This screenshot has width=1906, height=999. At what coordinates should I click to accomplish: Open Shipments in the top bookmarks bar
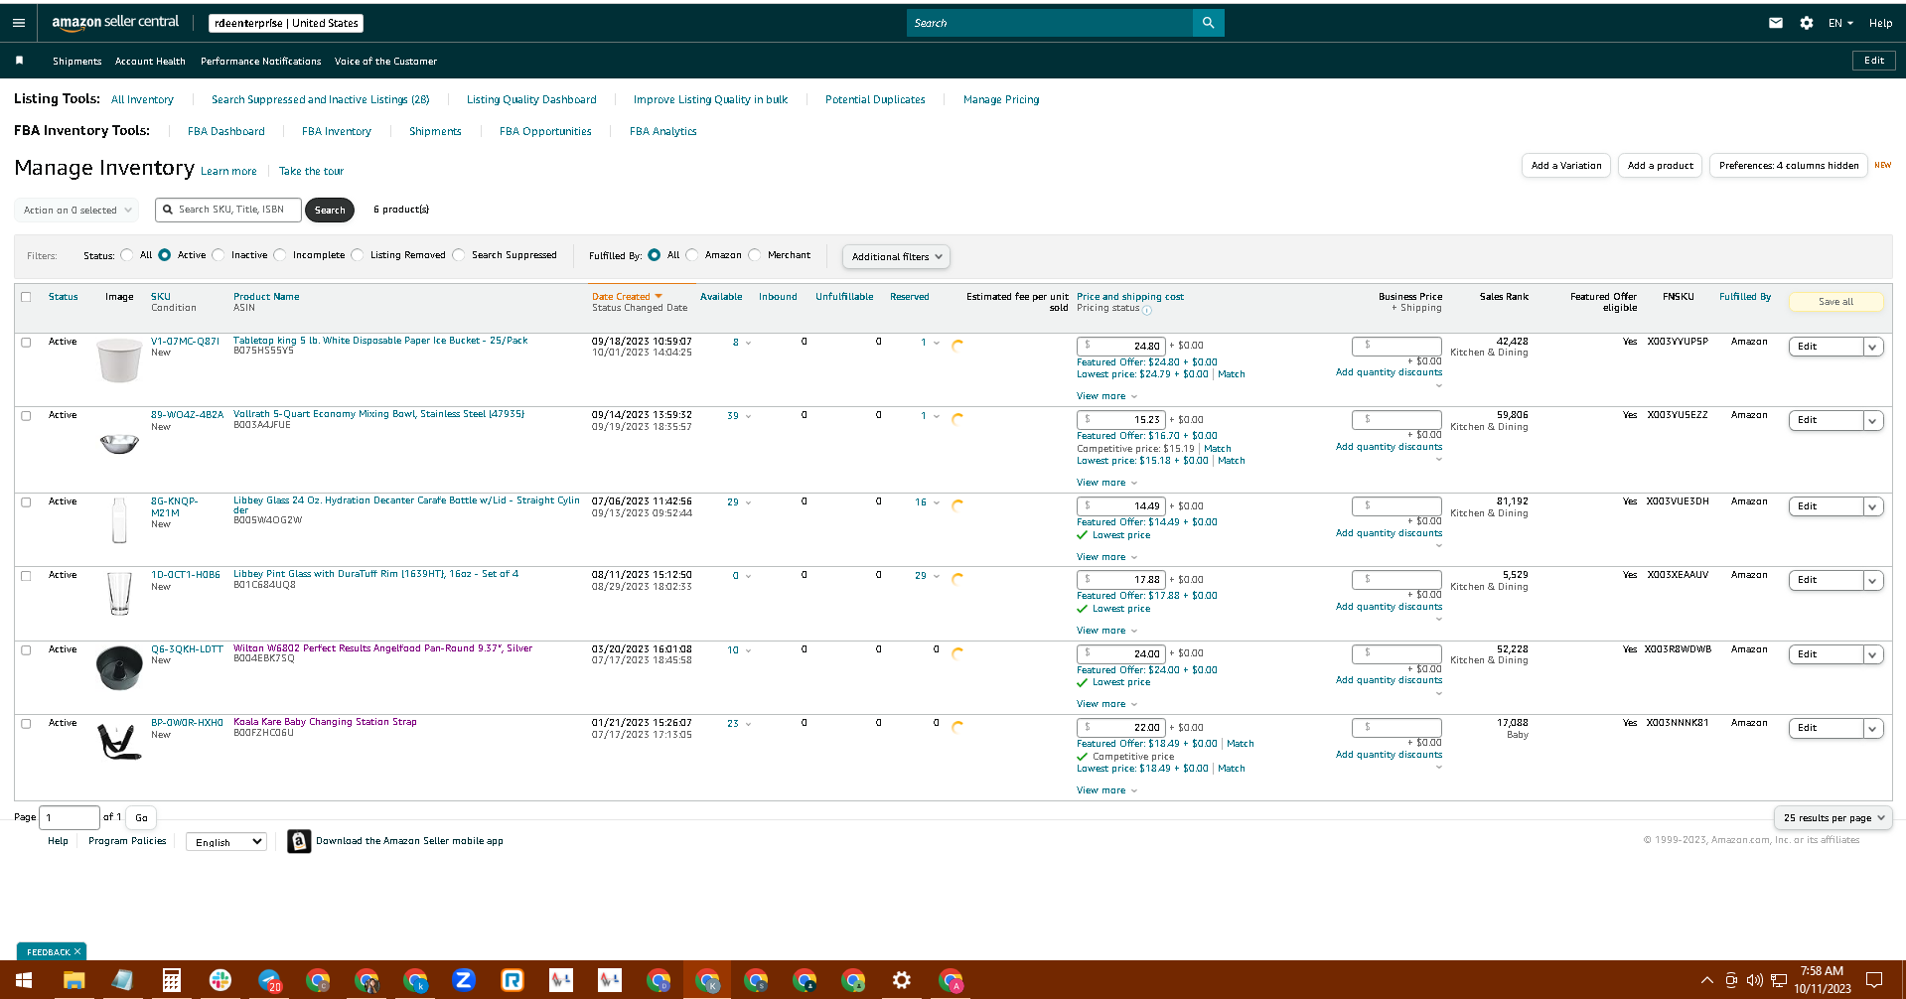point(76,62)
